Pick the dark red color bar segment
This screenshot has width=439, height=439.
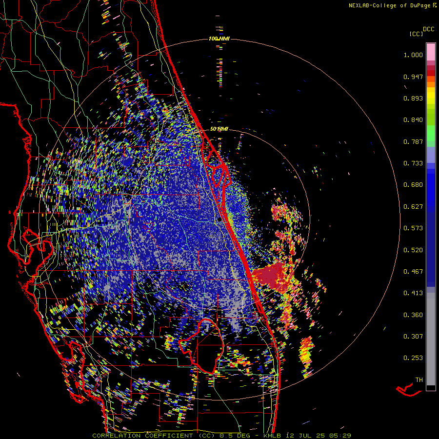[431, 68]
